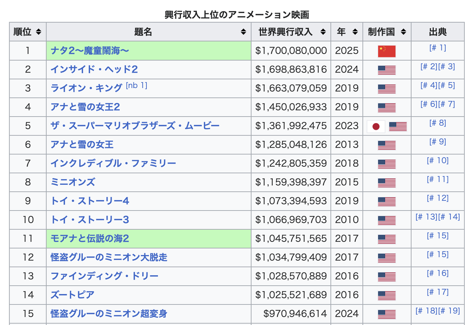
Task: Open reference [# 10]
Action: click(438, 160)
